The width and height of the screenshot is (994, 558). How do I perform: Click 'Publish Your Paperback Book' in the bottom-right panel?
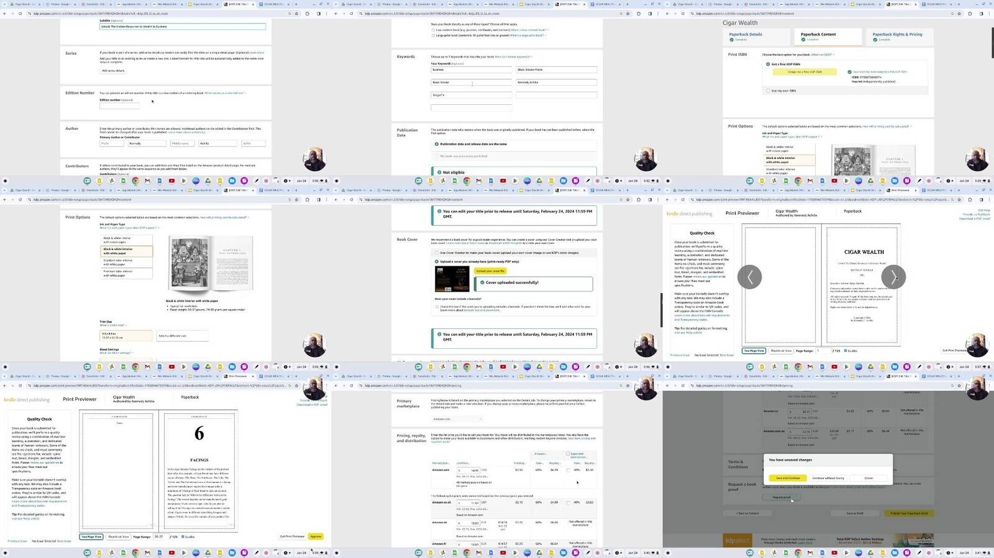point(909,513)
